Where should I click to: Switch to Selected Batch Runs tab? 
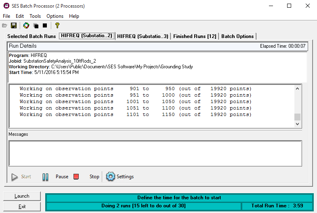[31, 36]
